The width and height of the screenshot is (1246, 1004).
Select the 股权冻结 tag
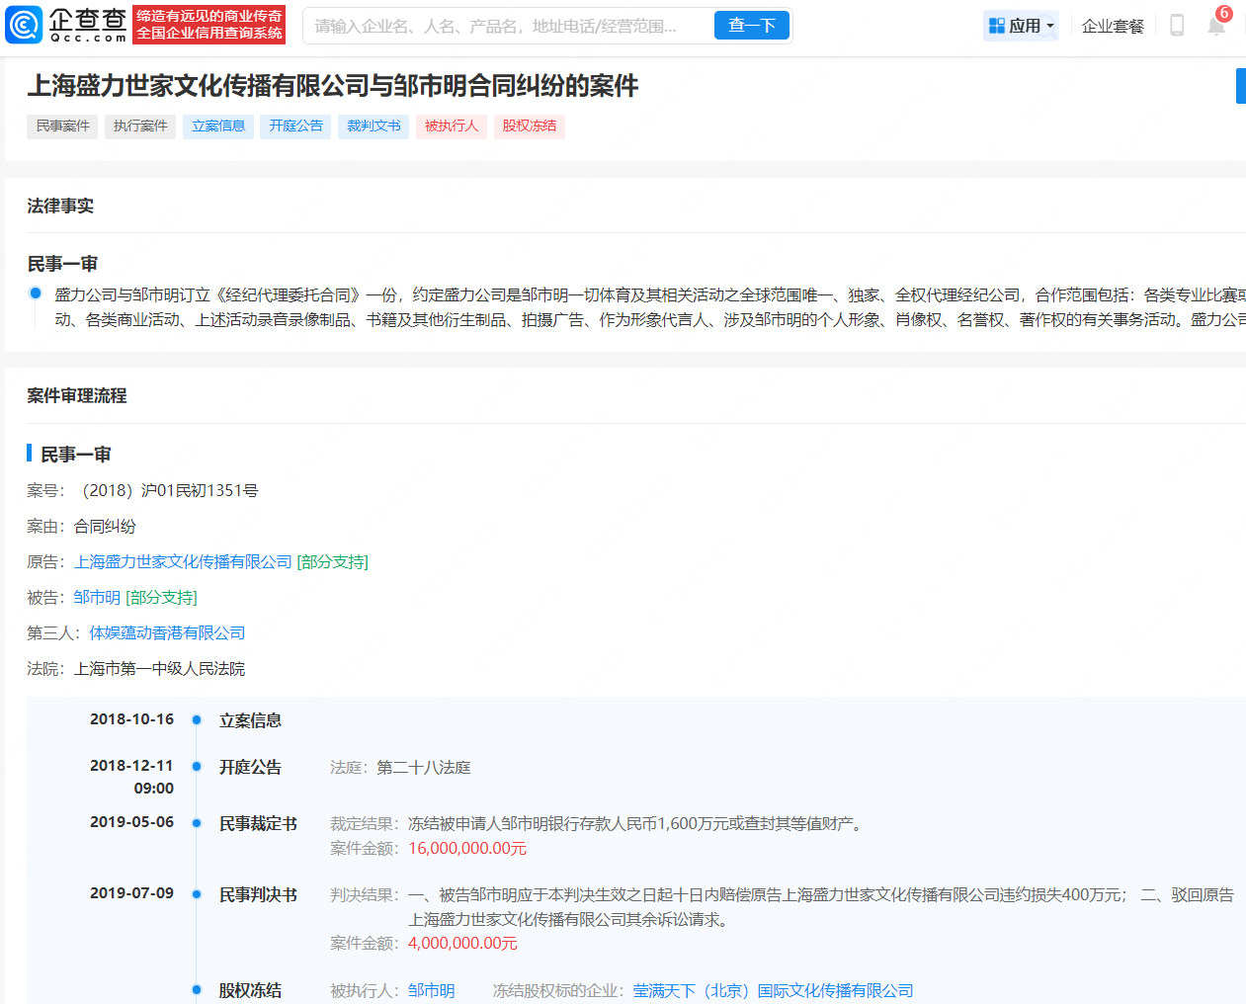530,126
